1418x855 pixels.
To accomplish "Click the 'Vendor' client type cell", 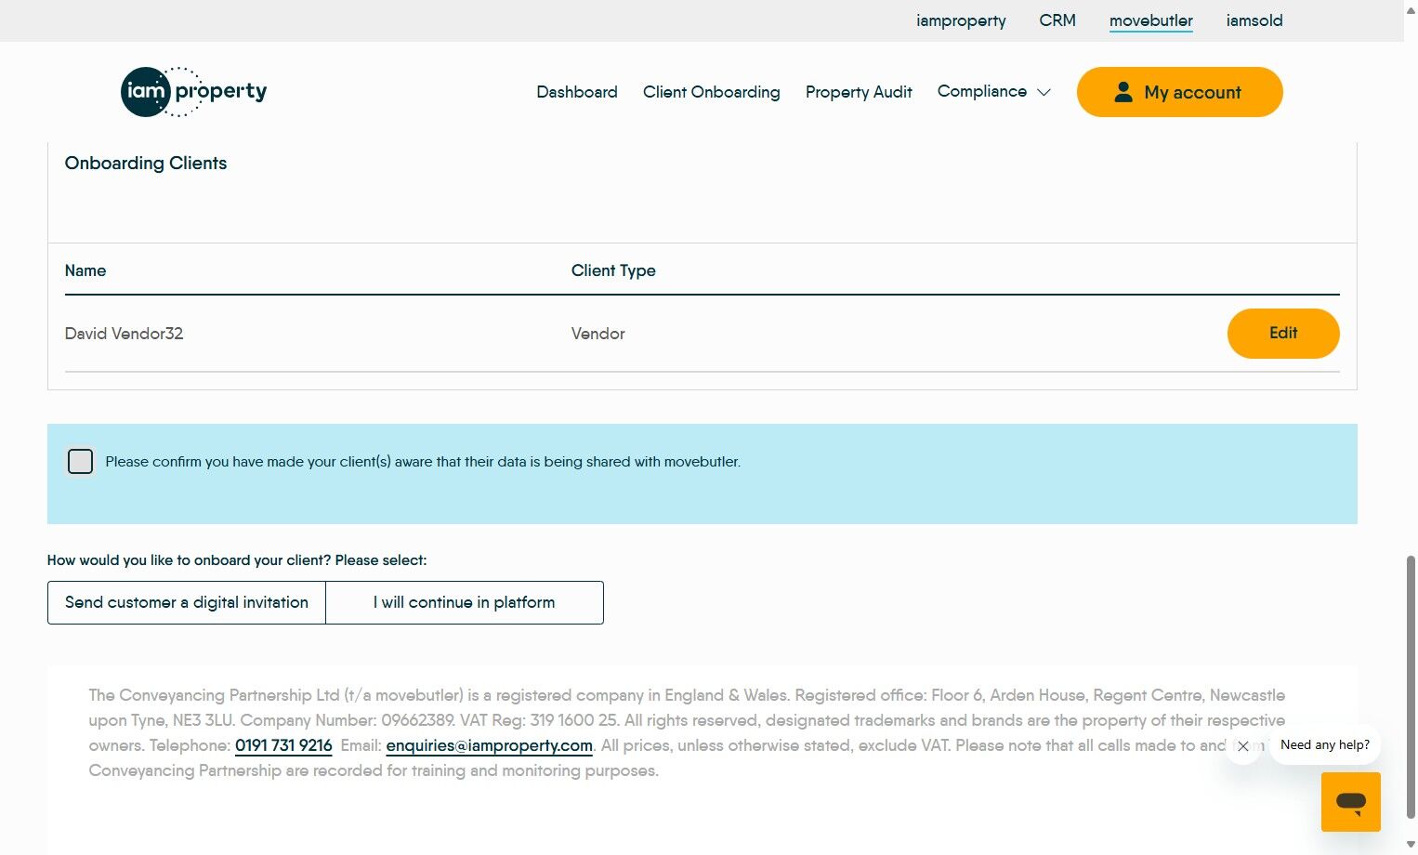I will [x=598, y=334].
